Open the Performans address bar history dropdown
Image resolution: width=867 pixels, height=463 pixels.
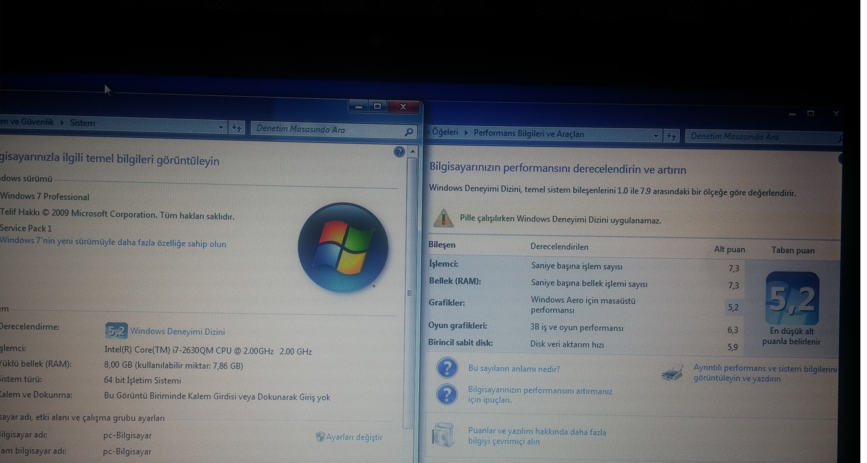click(656, 136)
